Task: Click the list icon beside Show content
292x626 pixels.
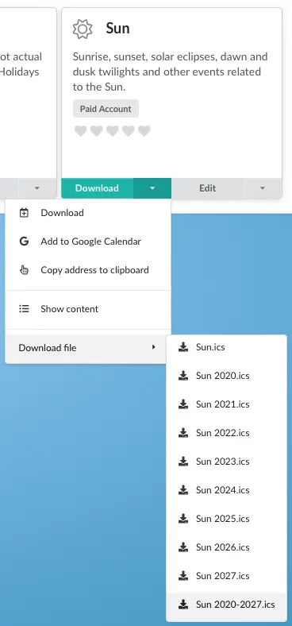Action: coord(24,309)
